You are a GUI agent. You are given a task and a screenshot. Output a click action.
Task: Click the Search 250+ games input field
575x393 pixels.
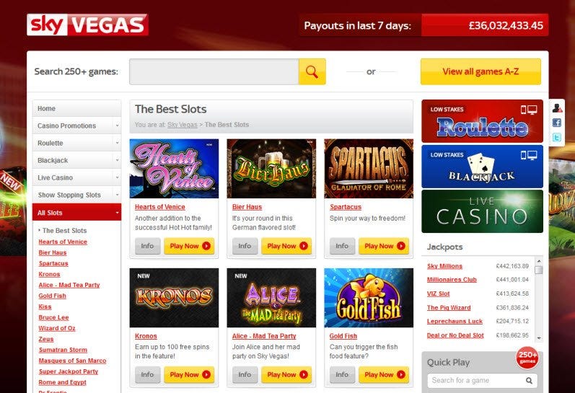click(x=214, y=71)
